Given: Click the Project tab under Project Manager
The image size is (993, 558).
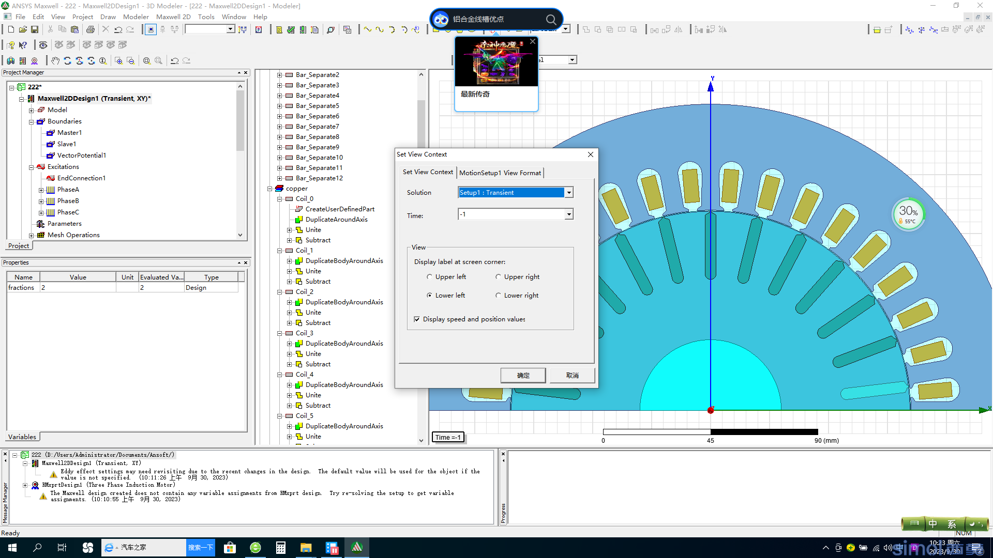Looking at the screenshot, I should click(x=19, y=246).
